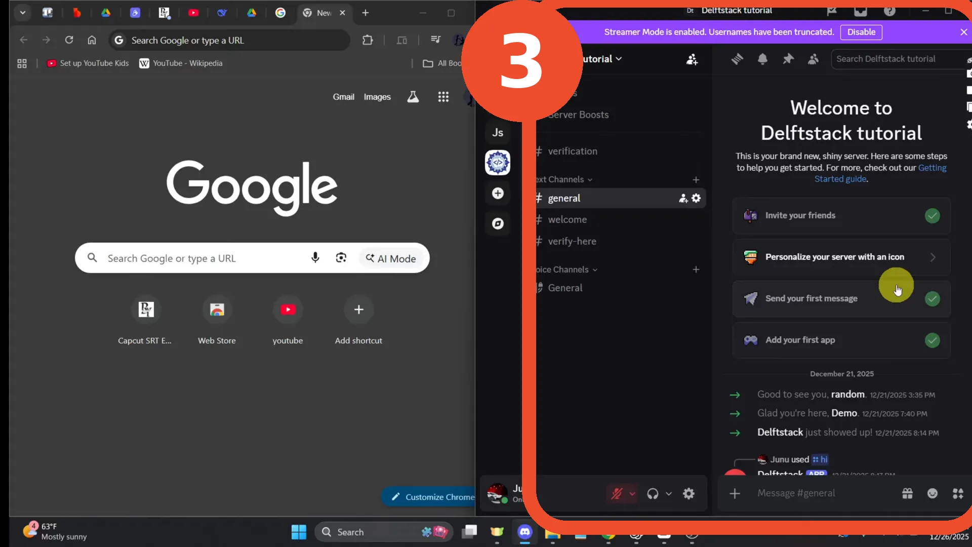Join the General voice channel
This screenshot has height=547, width=972.
620,288
